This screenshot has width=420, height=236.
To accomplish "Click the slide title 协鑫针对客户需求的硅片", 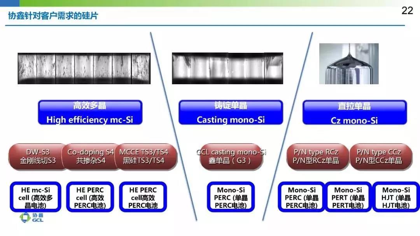I will click(x=53, y=16).
